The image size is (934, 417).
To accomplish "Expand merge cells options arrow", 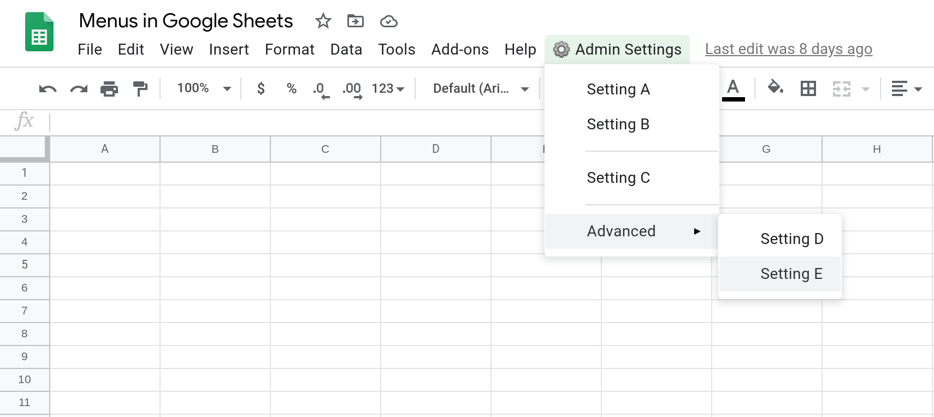I will coord(866,89).
